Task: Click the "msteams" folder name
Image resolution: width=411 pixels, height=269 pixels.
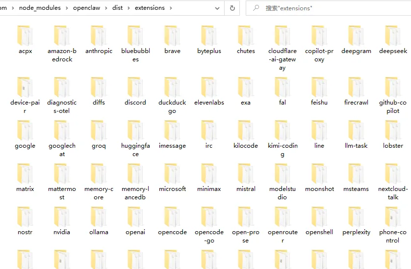Action: (x=356, y=189)
